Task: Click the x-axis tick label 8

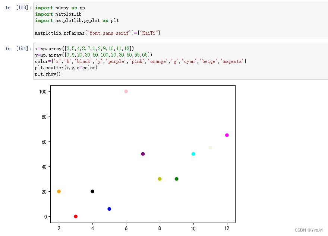Action: (160, 228)
